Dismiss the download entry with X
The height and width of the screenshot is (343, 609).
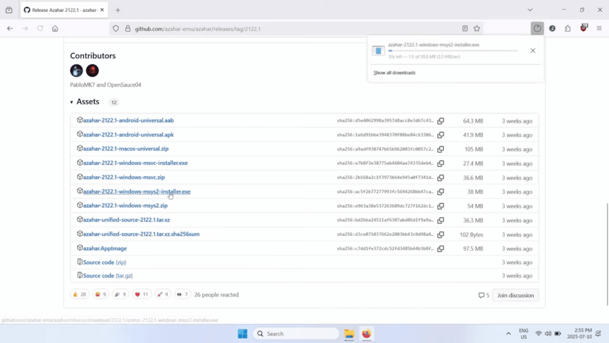pos(533,51)
